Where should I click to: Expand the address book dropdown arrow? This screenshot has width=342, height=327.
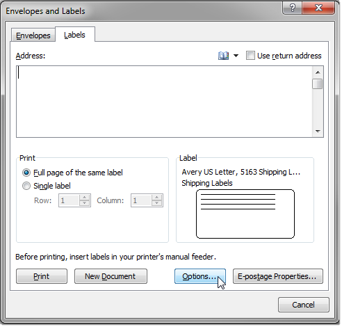point(236,56)
